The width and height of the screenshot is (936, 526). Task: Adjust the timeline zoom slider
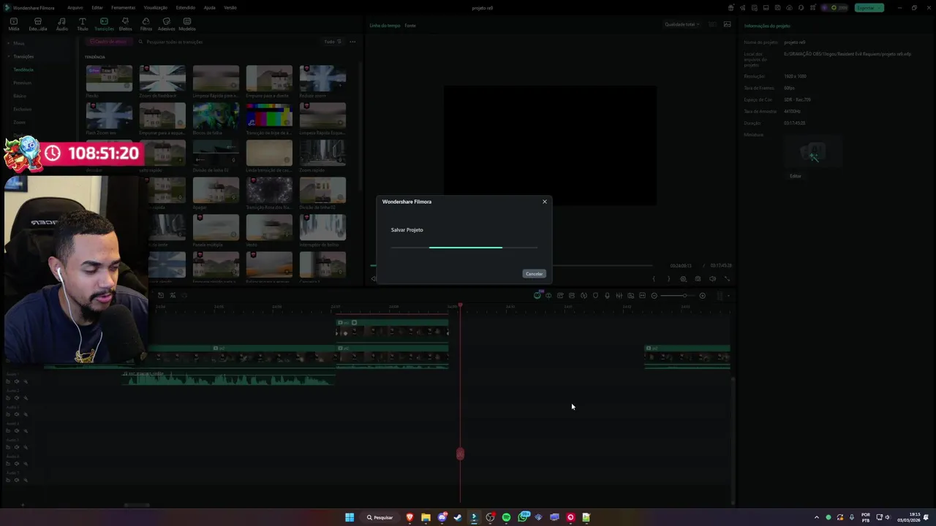point(679,296)
